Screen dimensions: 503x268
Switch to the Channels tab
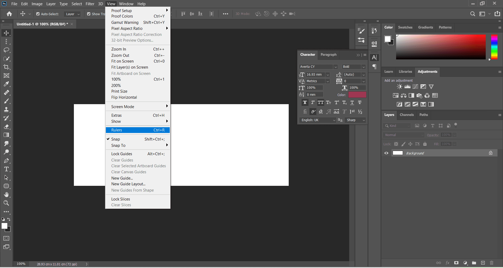coord(407,115)
